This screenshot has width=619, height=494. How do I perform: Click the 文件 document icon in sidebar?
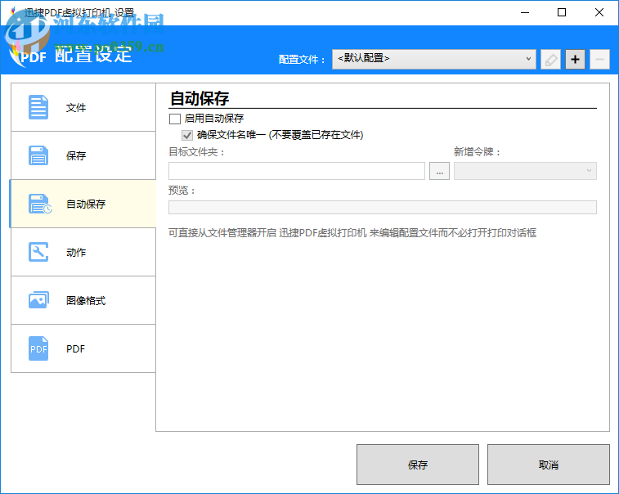(x=38, y=107)
